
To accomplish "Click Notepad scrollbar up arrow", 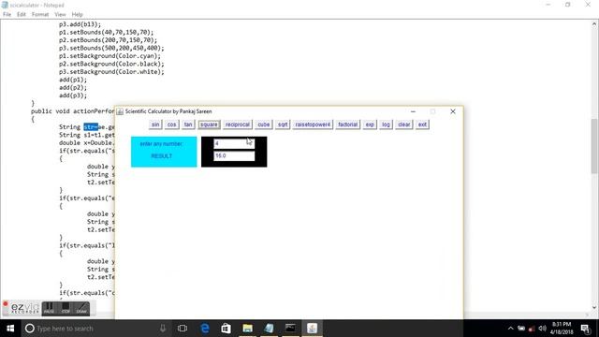I will tap(594, 23).
